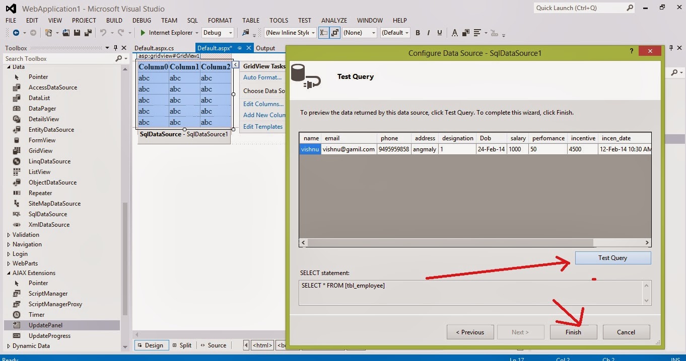
Task: Toggle the position/layout toolbar button beside (None)
Action: tap(335, 33)
